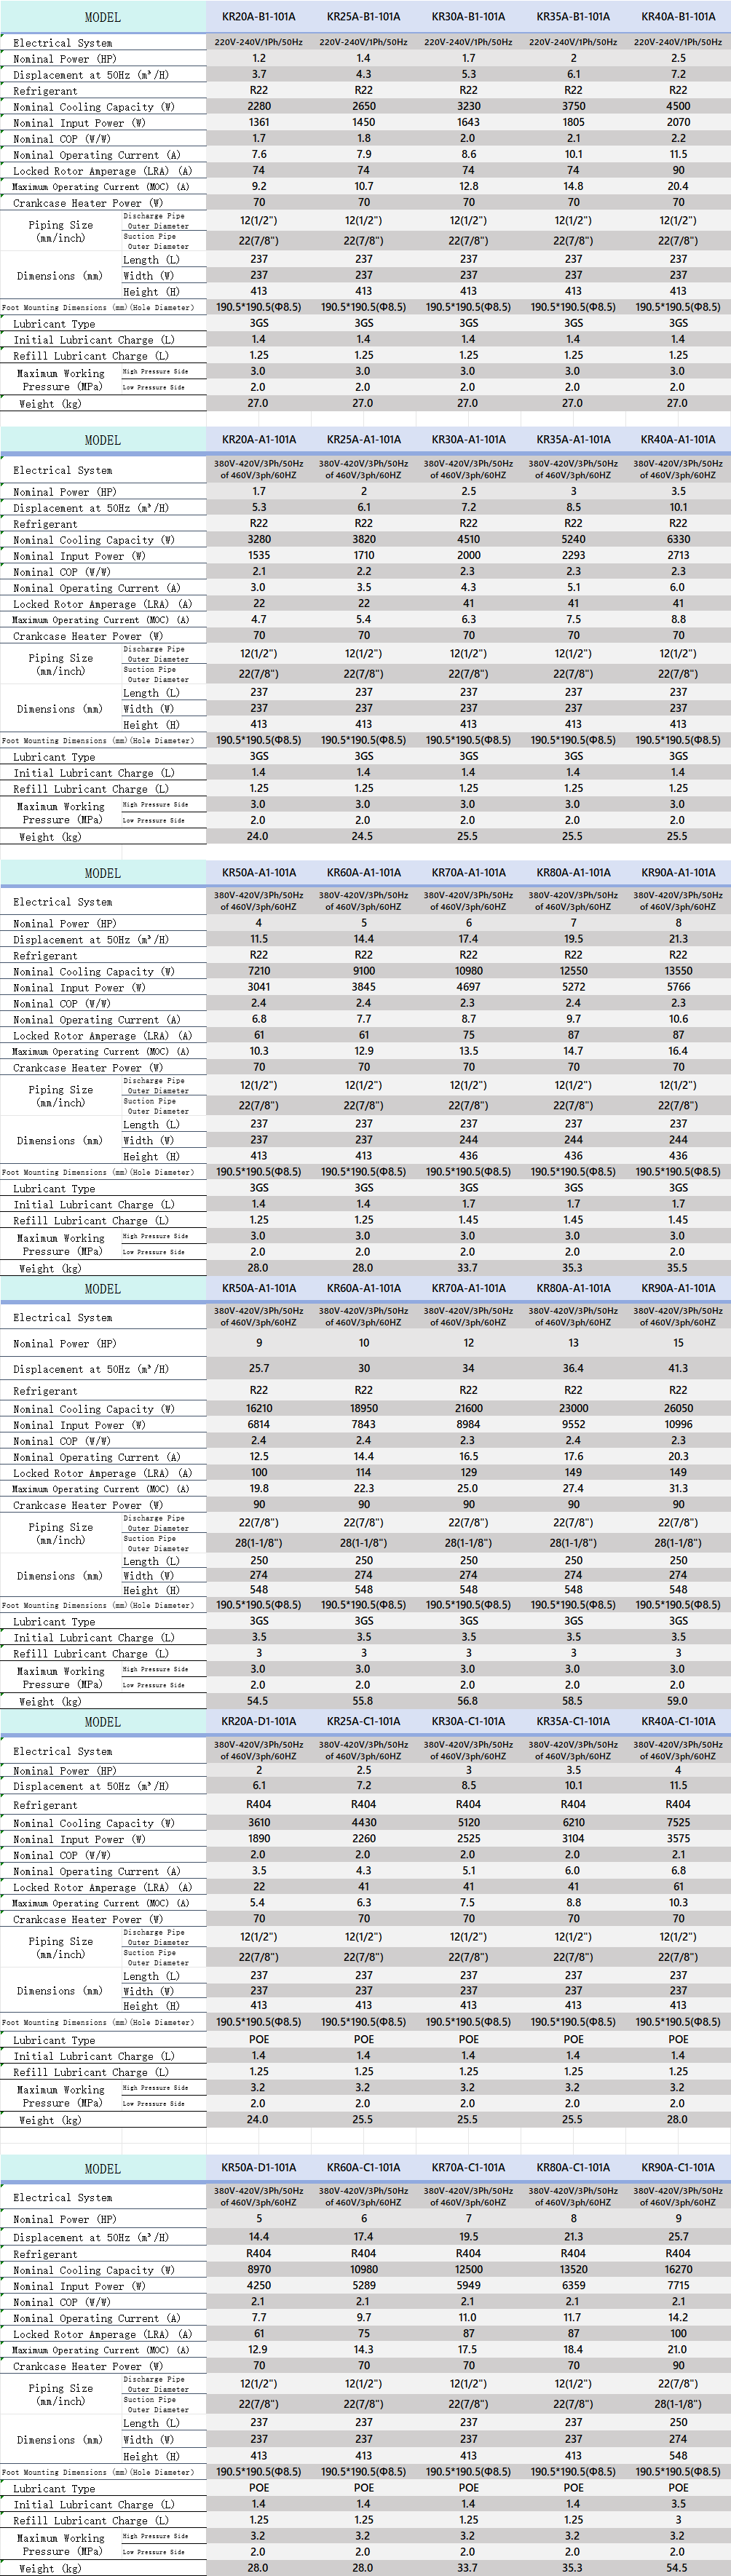Click the 7525 cooling capacity value
This screenshot has width=731, height=2576.
[678, 1822]
